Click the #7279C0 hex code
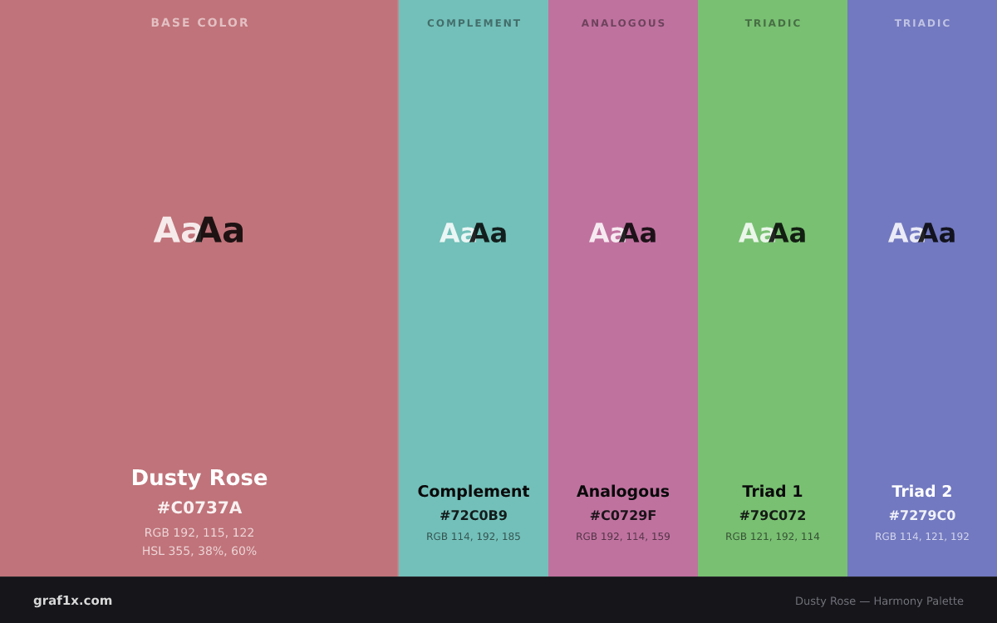This screenshot has width=997, height=623. click(x=922, y=516)
